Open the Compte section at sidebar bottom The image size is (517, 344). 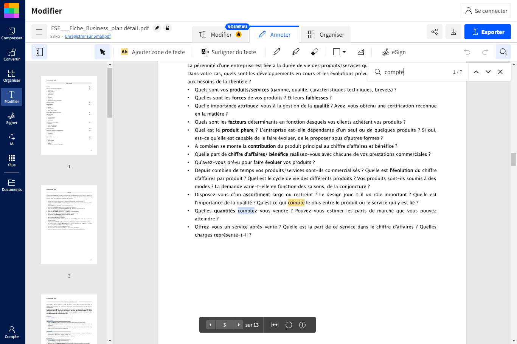12,332
